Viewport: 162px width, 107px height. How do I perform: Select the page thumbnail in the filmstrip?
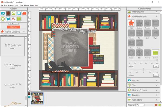tap(37, 98)
